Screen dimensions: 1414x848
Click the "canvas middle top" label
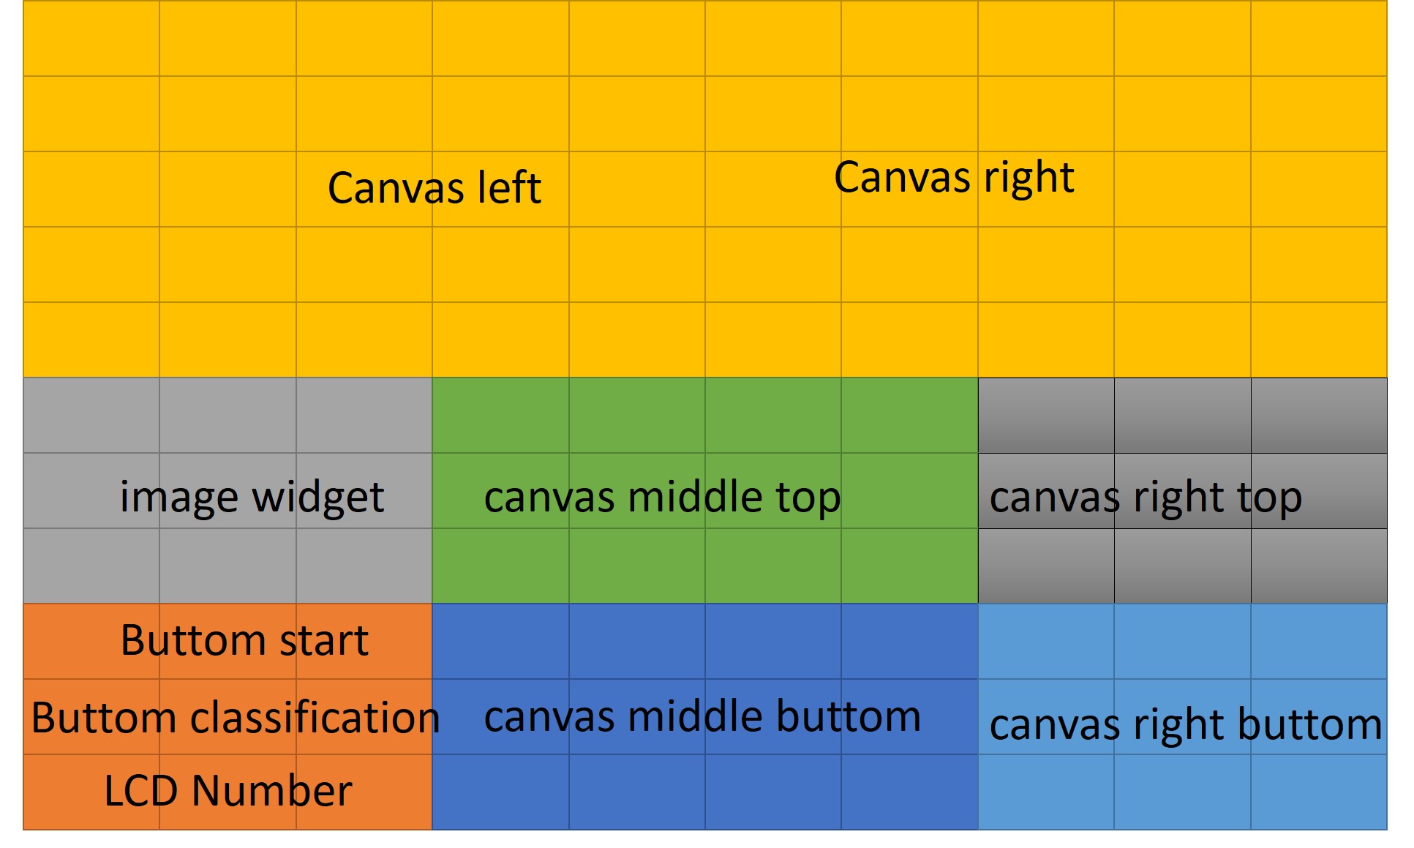point(662,498)
